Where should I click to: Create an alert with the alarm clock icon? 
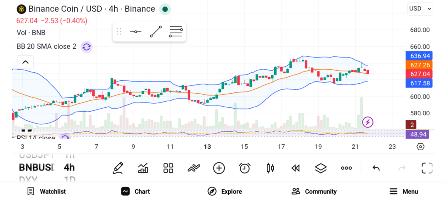coord(244,168)
